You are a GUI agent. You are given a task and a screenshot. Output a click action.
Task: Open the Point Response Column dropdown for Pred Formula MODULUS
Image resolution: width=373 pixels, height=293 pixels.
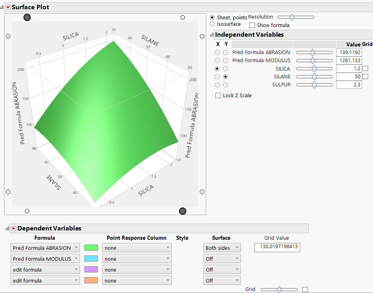137,258
